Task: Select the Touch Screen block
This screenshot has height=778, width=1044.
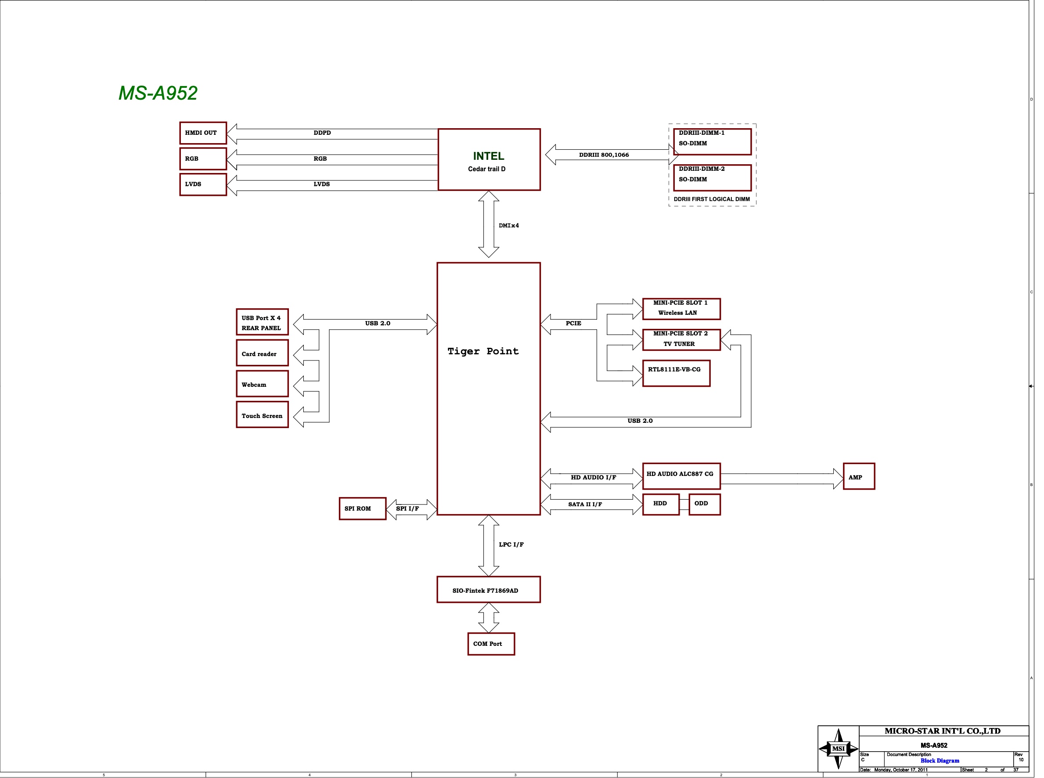Action: tap(262, 415)
